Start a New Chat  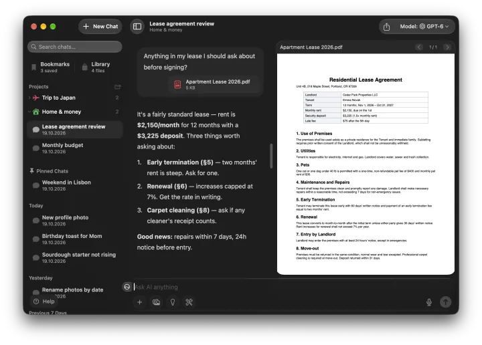(100, 26)
